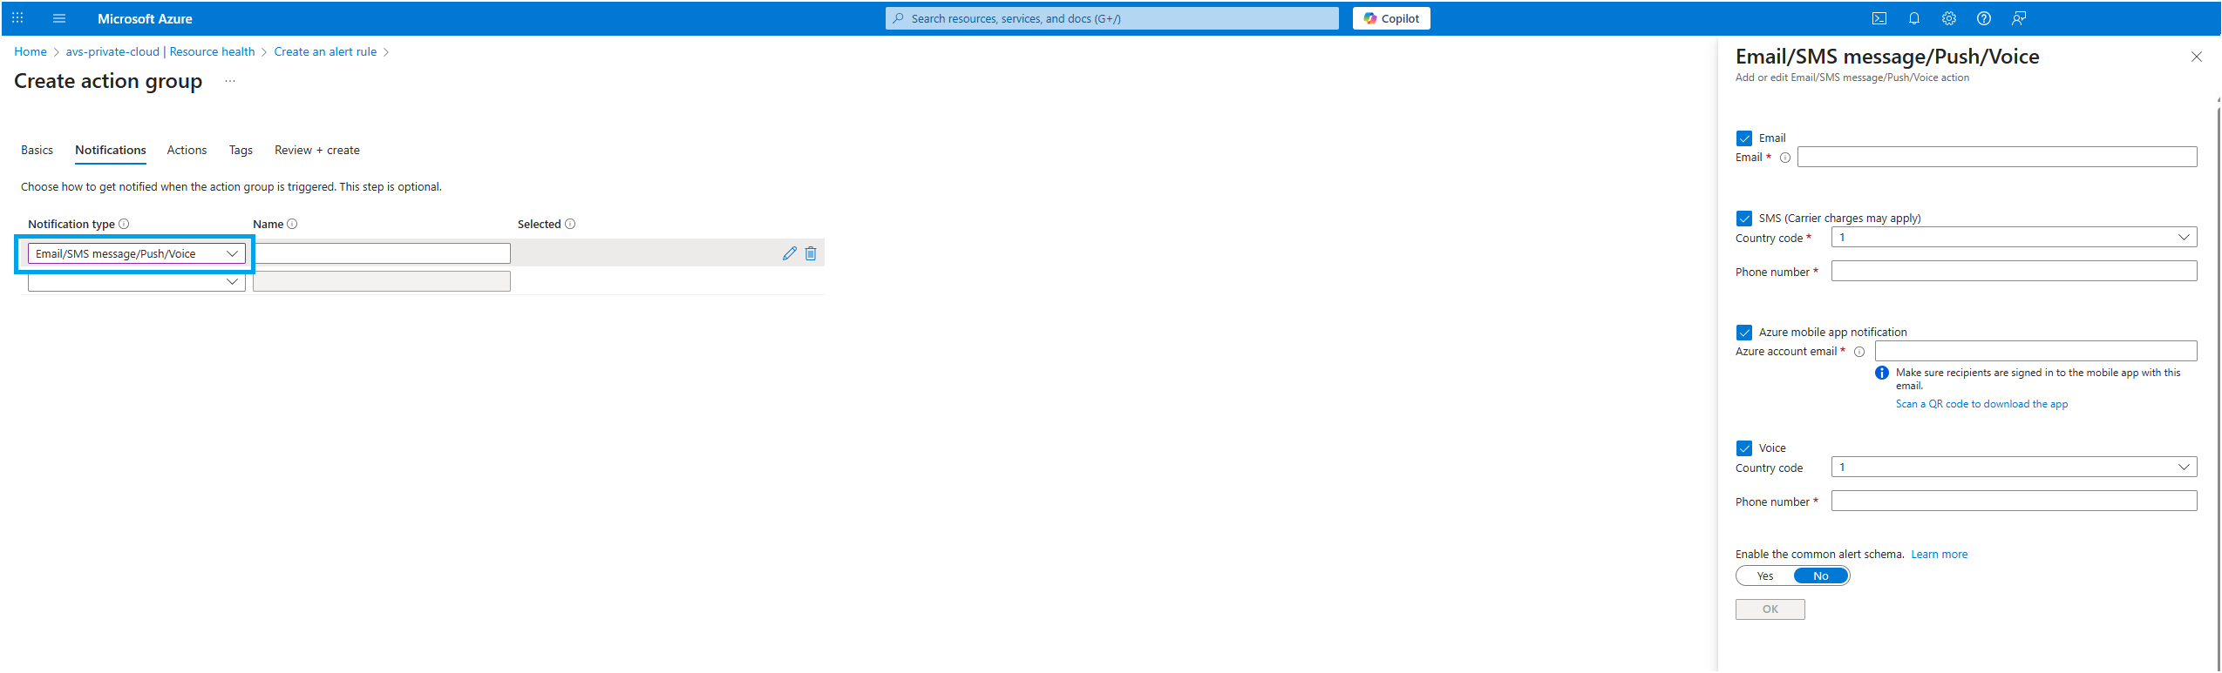Screen dimensions: 2222x673
Task: Show info tooltip for Notification type
Action: [124, 224]
